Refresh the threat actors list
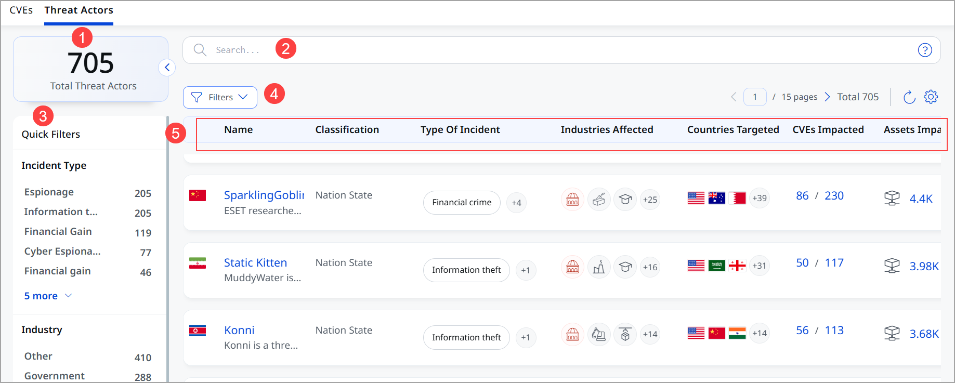The image size is (955, 383). click(909, 97)
